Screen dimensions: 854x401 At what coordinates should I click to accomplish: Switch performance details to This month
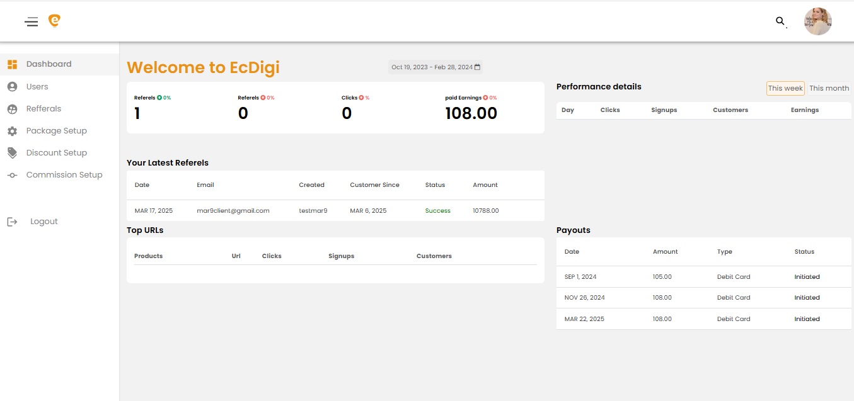coord(829,88)
